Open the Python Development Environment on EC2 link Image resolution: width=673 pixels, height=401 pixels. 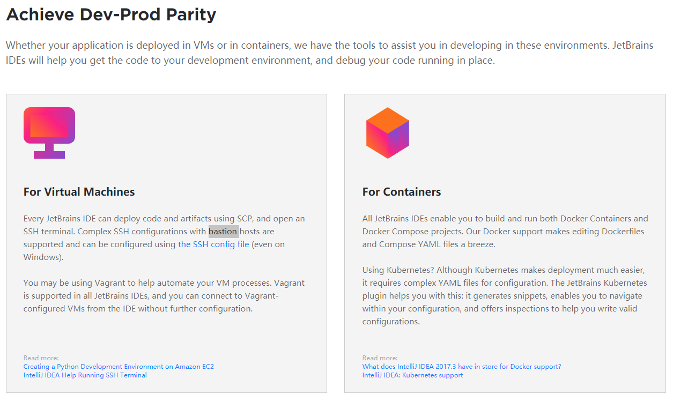point(119,367)
